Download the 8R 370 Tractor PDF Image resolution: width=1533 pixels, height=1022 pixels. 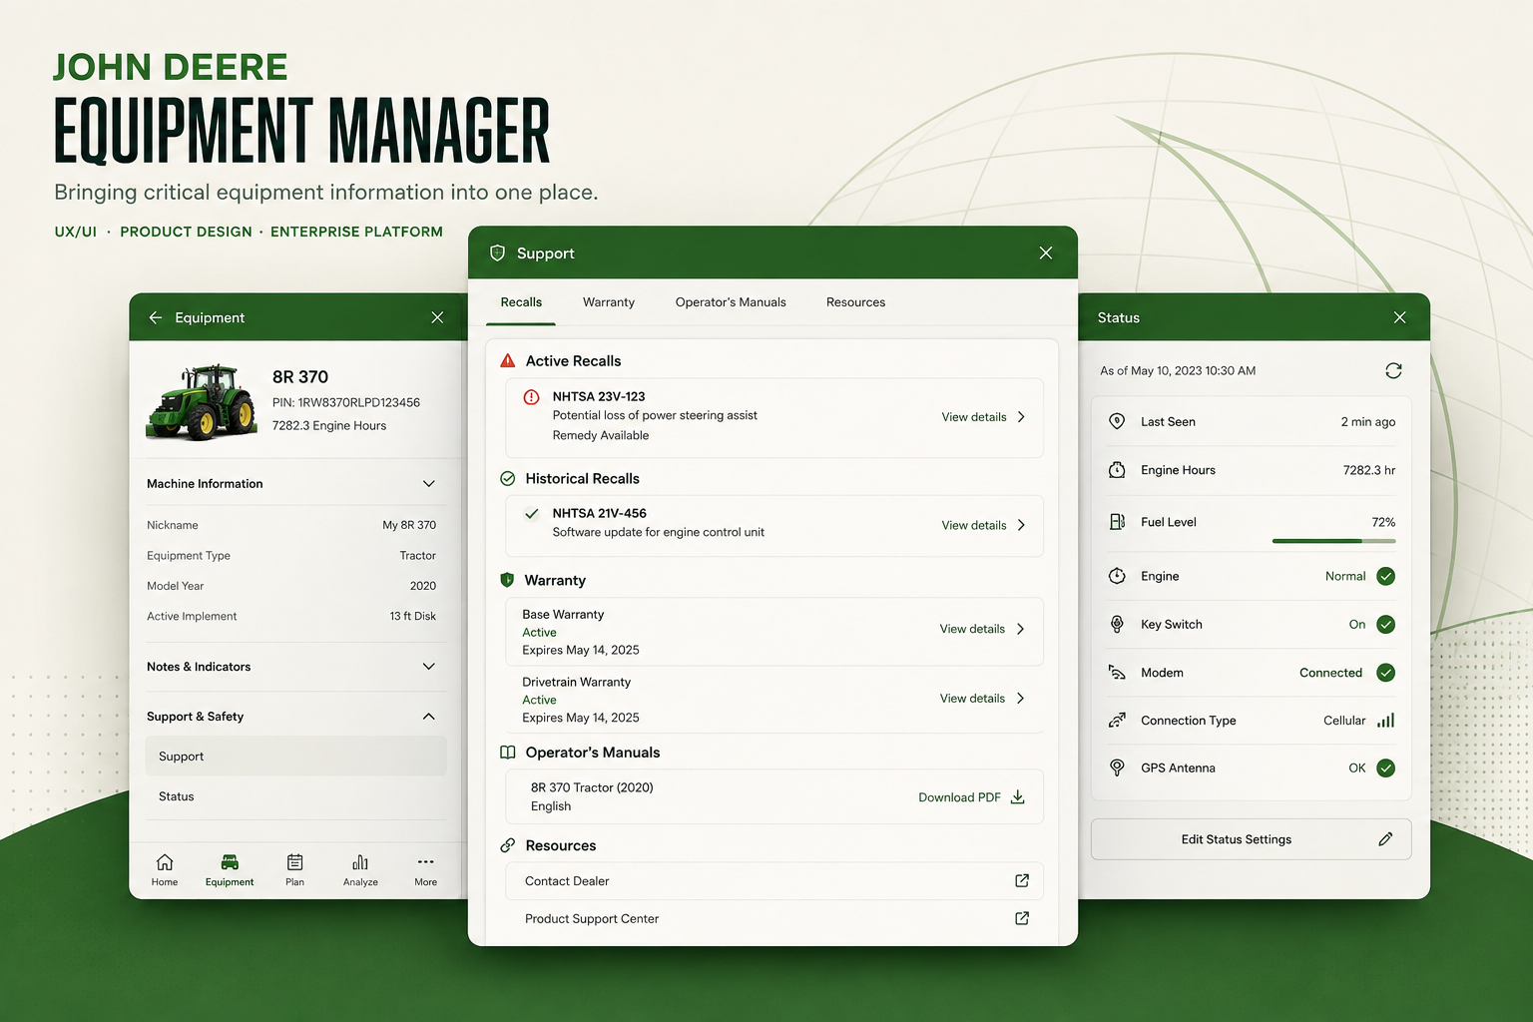(x=971, y=797)
